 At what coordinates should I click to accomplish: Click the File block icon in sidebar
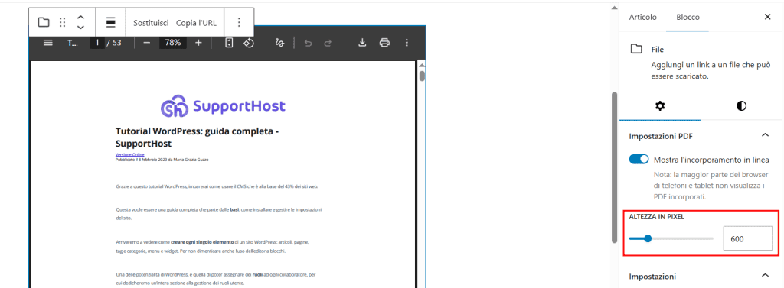click(636, 50)
